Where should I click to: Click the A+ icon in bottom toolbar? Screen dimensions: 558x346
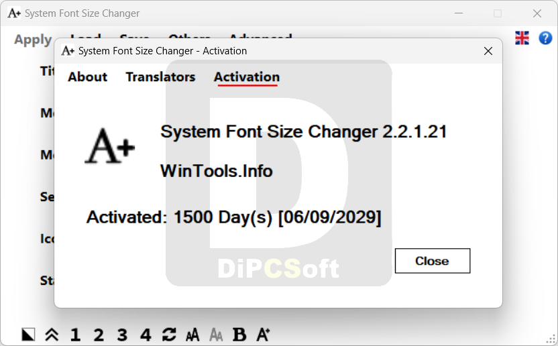[x=263, y=335]
